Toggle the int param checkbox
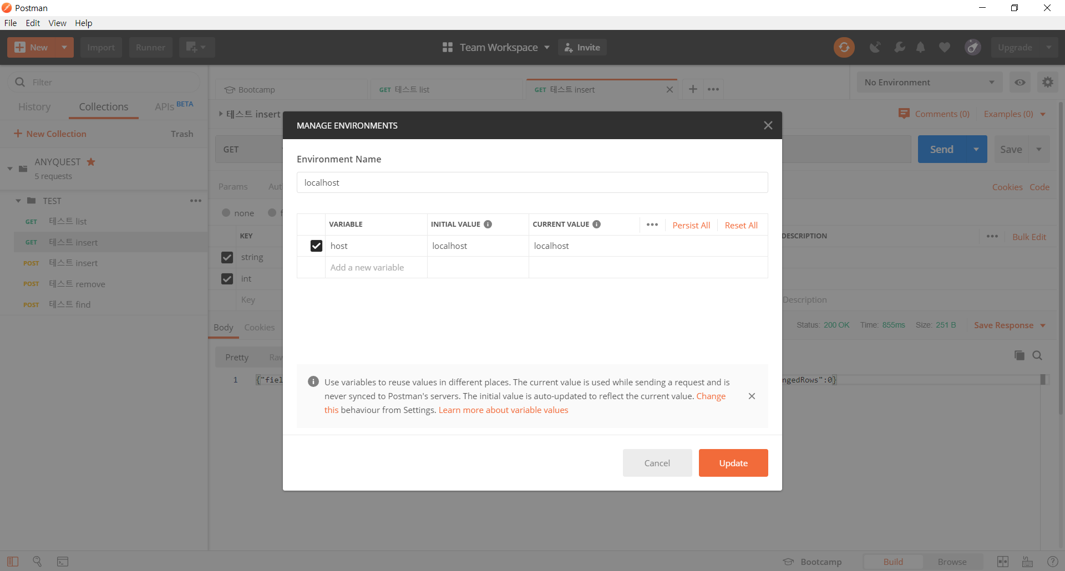The image size is (1065, 571). pyautogui.click(x=227, y=278)
